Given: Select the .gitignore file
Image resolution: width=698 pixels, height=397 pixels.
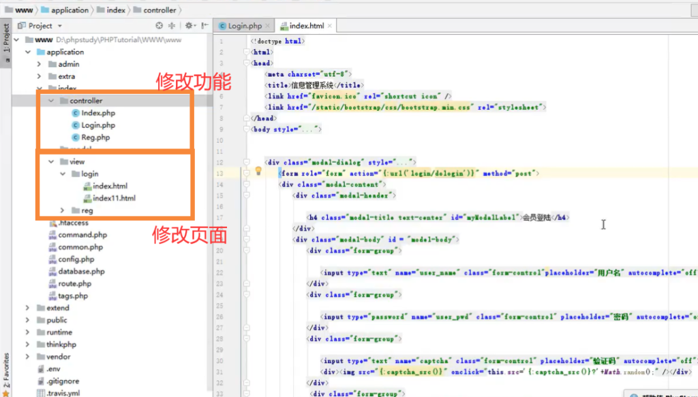Looking at the screenshot, I should point(59,381).
